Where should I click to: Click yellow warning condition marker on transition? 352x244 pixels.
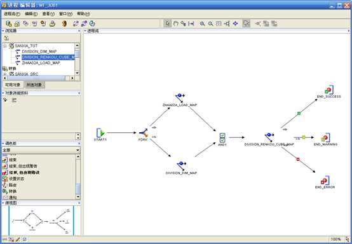pyautogui.click(x=304, y=137)
